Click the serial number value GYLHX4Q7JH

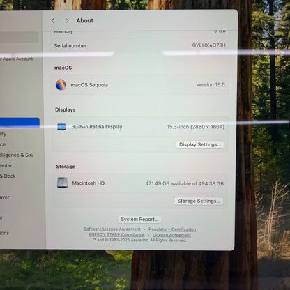click(x=208, y=45)
